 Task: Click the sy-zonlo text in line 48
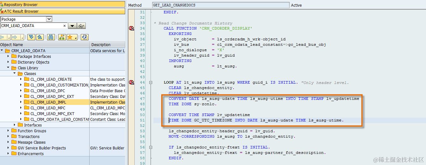tap(204, 104)
